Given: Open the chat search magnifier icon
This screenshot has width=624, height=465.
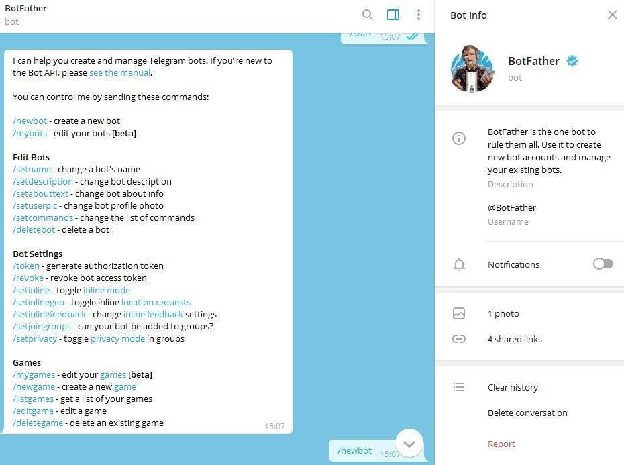Looking at the screenshot, I should click(x=367, y=15).
